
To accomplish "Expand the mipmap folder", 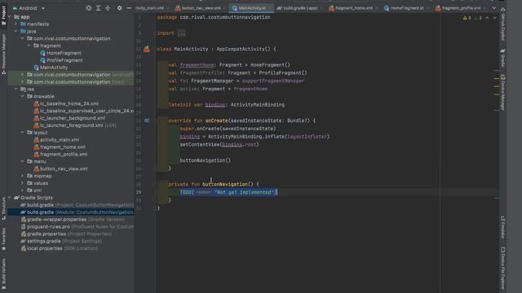I will [22, 176].
